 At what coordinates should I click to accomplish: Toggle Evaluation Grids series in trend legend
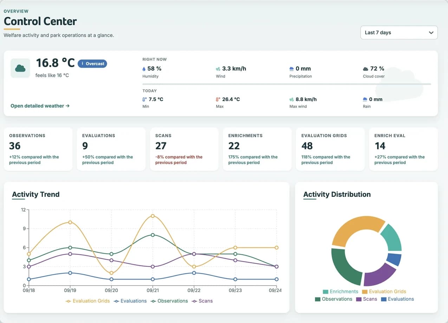click(88, 301)
